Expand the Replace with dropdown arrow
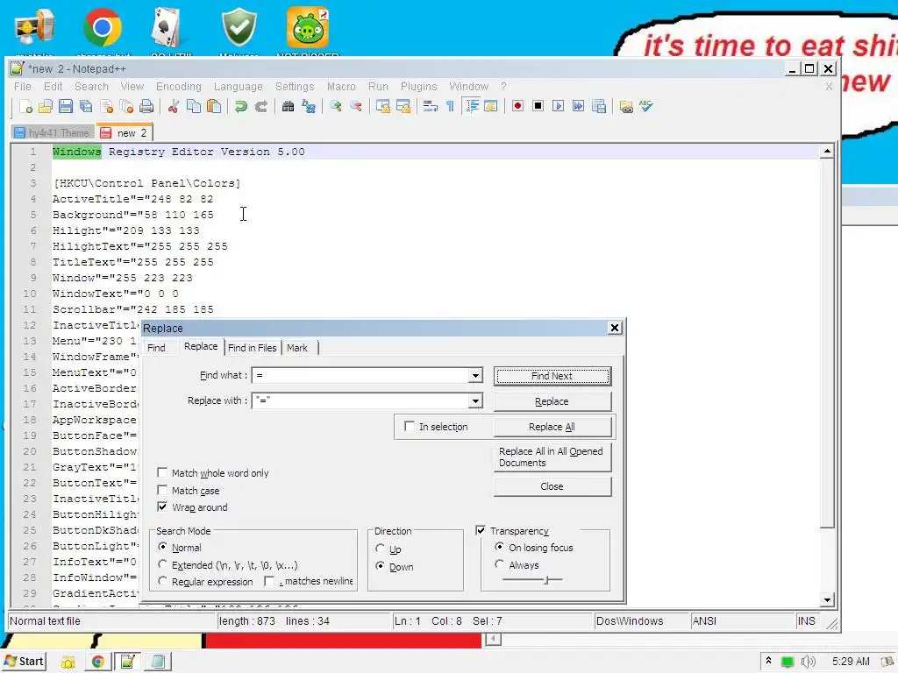The height and width of the screenshot is (673, 898). click(x=475, y=401)
